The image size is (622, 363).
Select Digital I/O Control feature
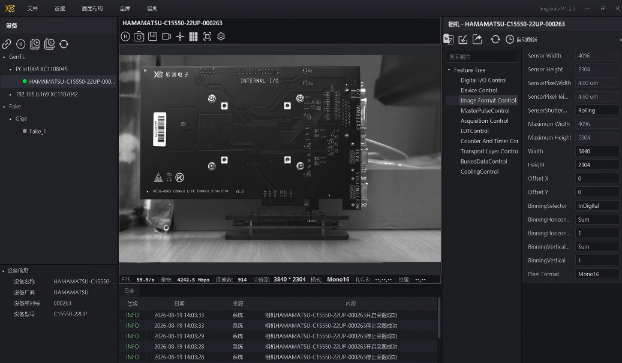[483, 80]
